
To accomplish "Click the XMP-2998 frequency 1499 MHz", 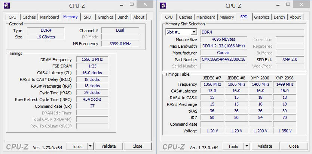I will (x=285, y=84).
